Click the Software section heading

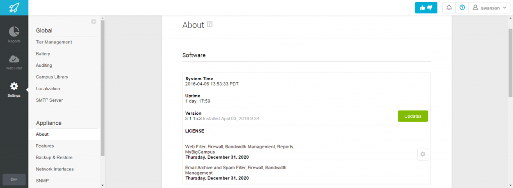pos(194,55)
